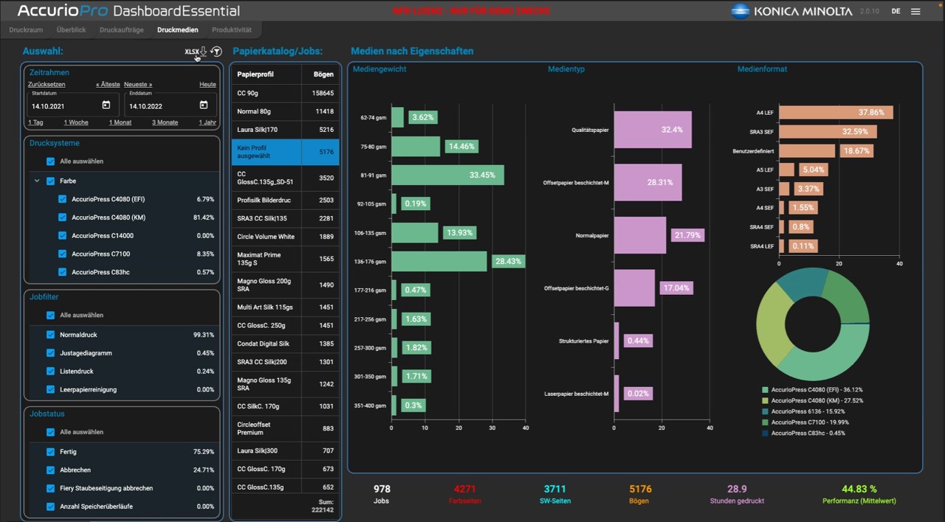Uncheck the Fertig job status
Screen dimensions: 945x522
50,452
